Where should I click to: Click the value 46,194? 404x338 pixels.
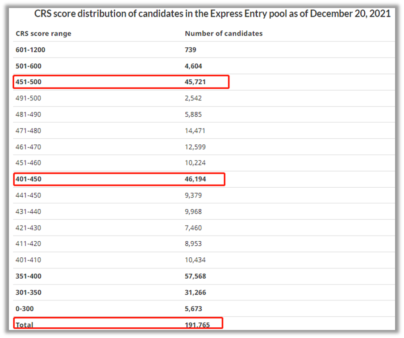click(x=195, y=179)
